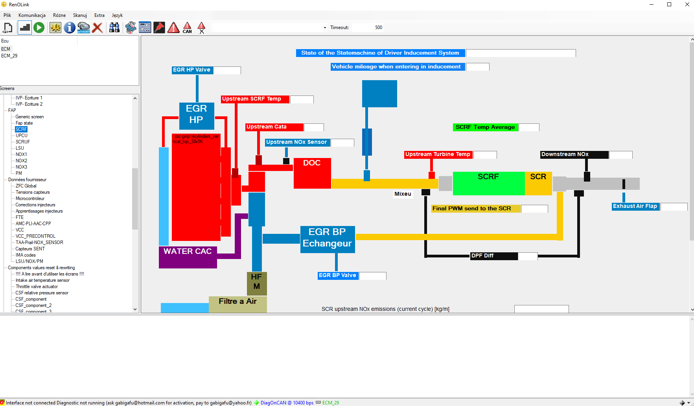Open the yellow gear settings icon

coord(55,28)
